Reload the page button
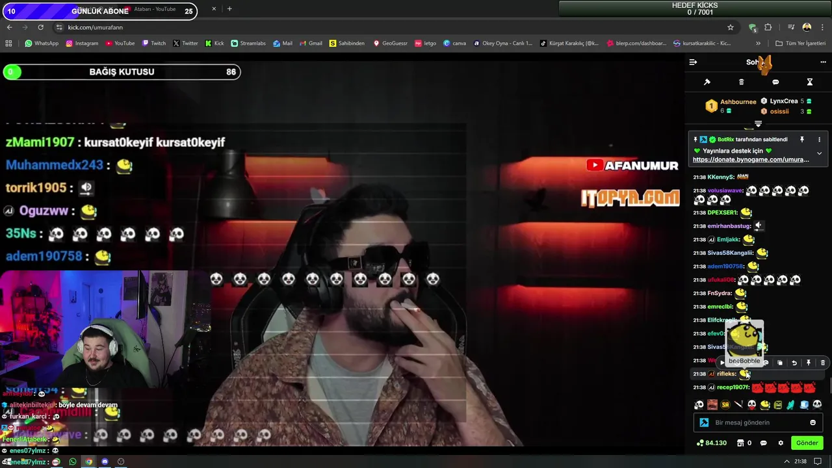832x468 pixels. [x=40, y=27]
